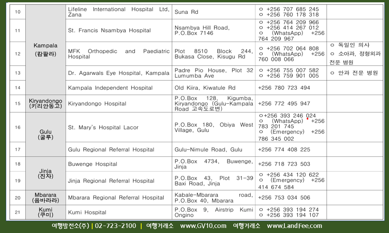Click St. Francis Nsambya Hospital name
The image size is (389, 233).
109,30
